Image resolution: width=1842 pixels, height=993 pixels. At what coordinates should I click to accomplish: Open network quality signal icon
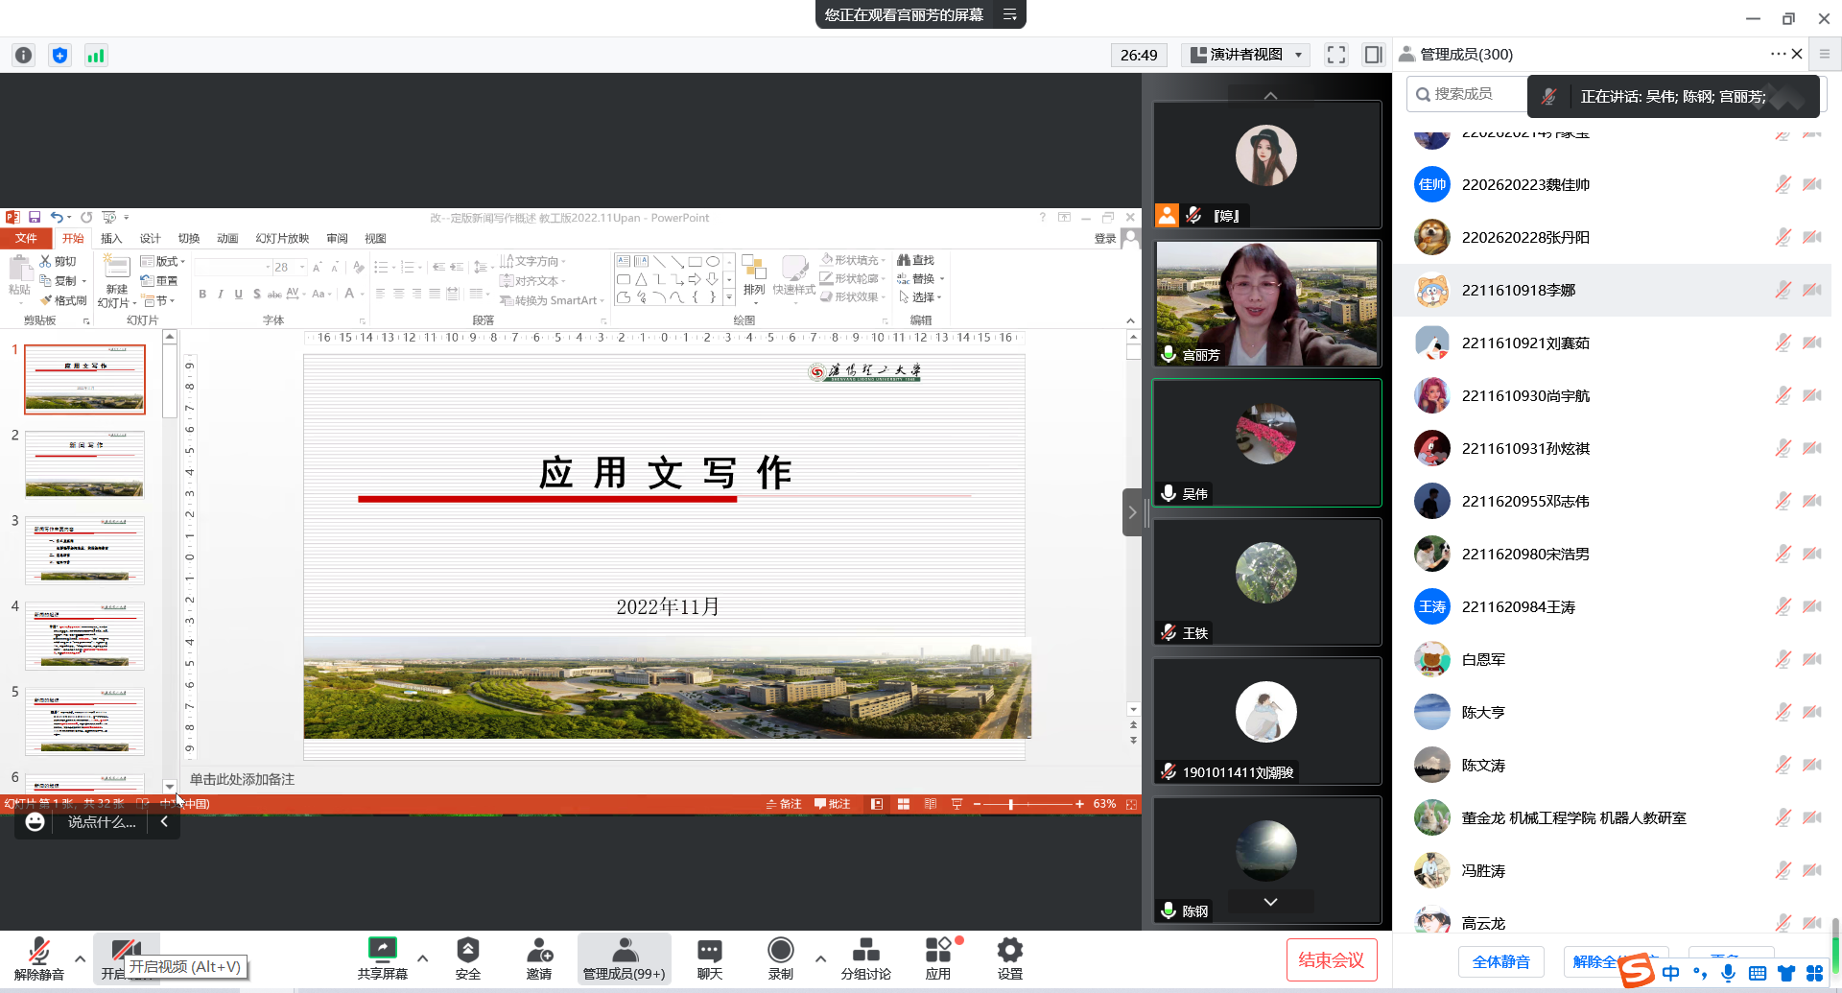(x=95, y=56)
